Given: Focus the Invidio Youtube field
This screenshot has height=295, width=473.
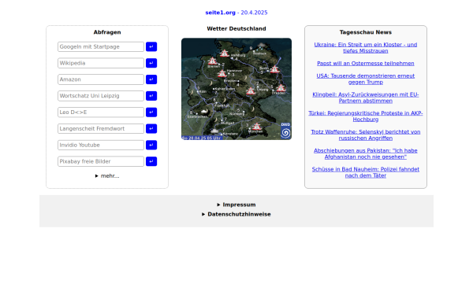Looking at the screenshot, I should coord(101,145).
